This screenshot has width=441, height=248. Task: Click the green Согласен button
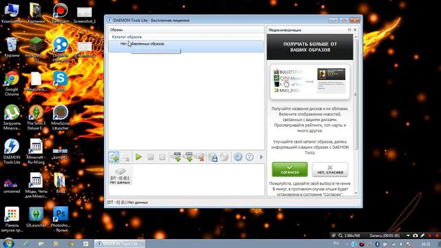click(289, 169)
